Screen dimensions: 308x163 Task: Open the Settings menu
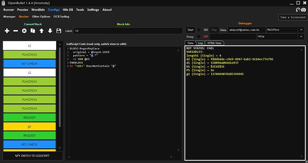[93, 10]
